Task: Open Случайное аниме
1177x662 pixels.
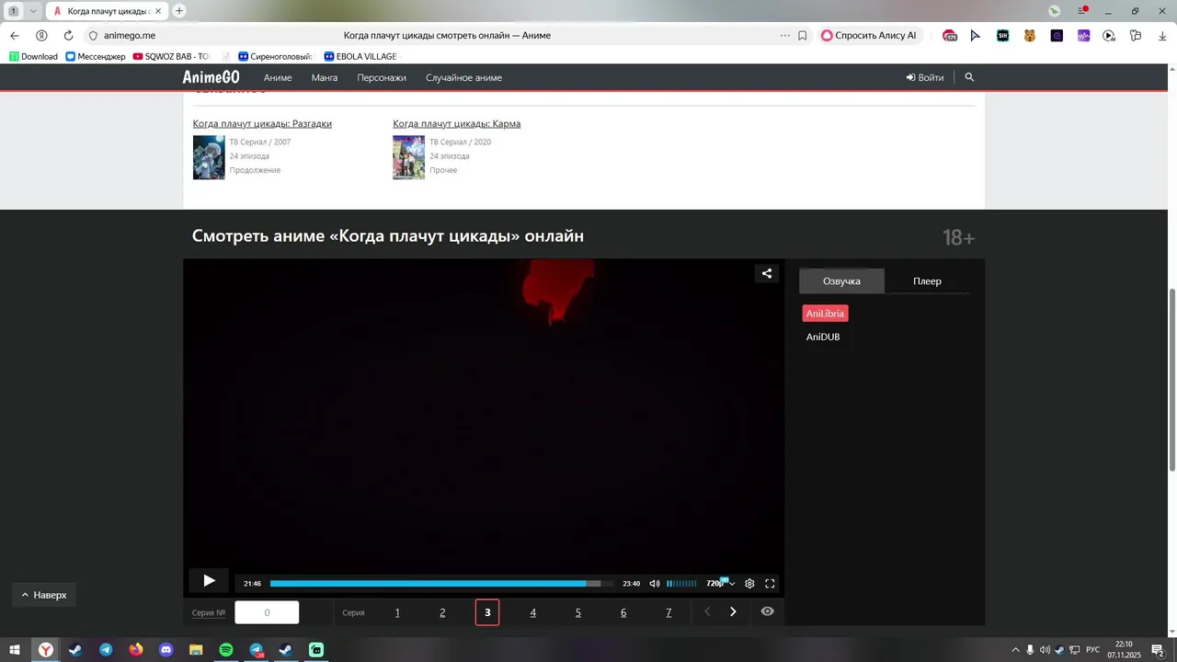Action: [463, 78]
